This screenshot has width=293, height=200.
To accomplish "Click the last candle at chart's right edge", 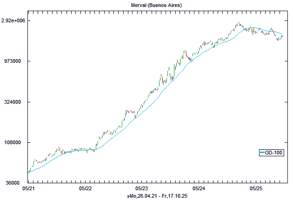I will (x=282, y=36).
